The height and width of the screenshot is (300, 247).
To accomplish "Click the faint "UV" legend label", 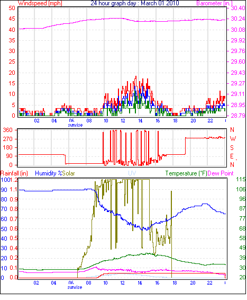I will [x=132, y=173].
